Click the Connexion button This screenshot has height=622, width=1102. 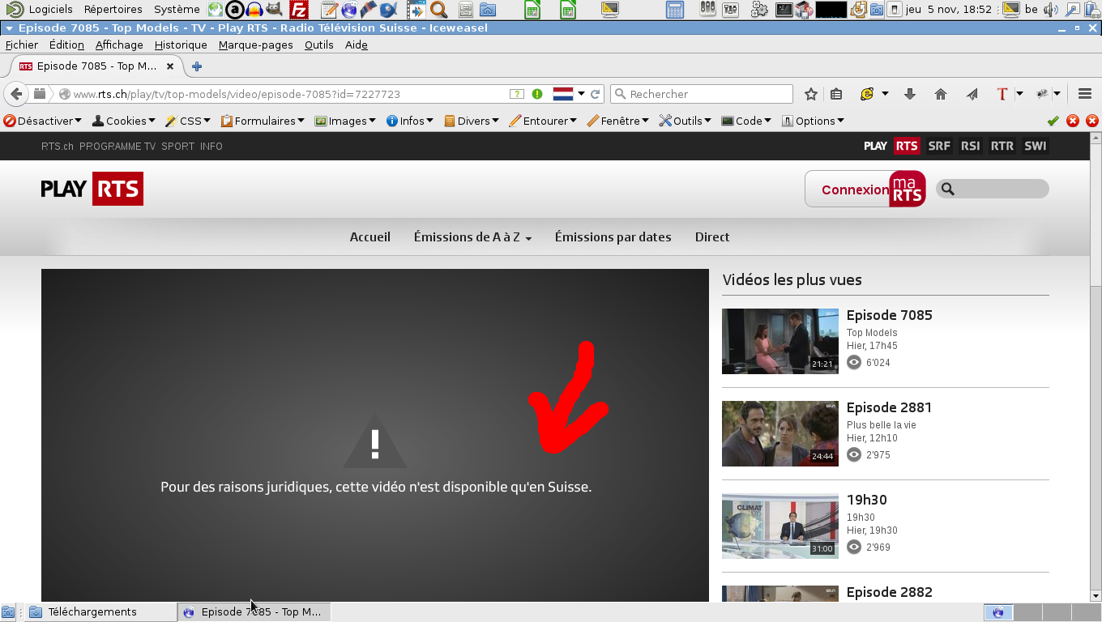coord(855,190)
